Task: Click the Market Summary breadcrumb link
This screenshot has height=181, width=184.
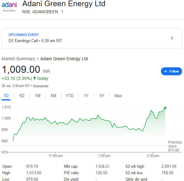Action: (x=18, y=59)
